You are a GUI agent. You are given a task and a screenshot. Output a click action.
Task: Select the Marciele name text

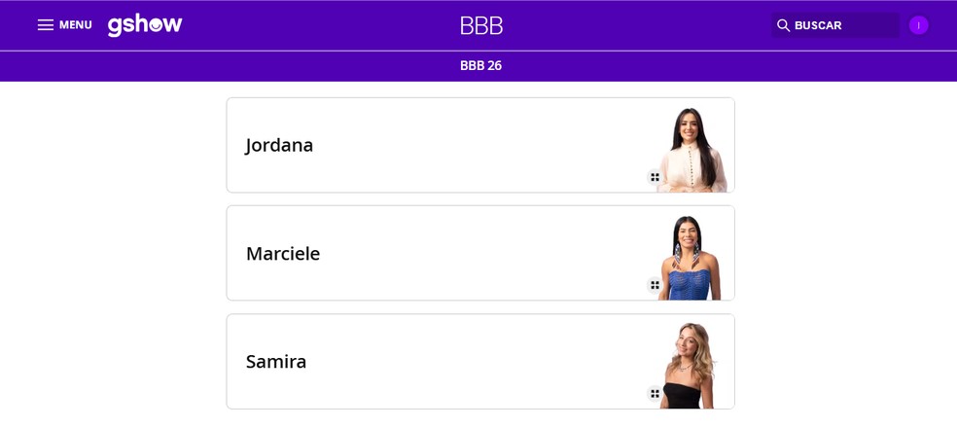click(x=282, y=254)
